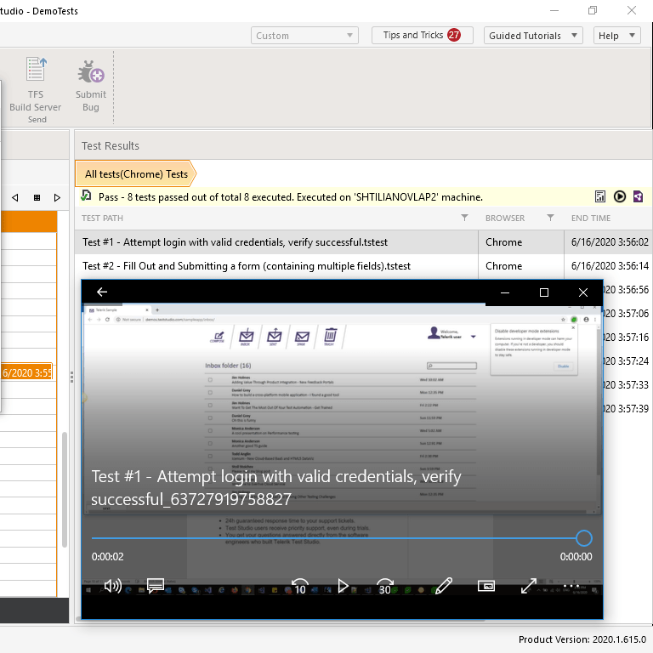Play the test recording video

click(x=343, y=587)
